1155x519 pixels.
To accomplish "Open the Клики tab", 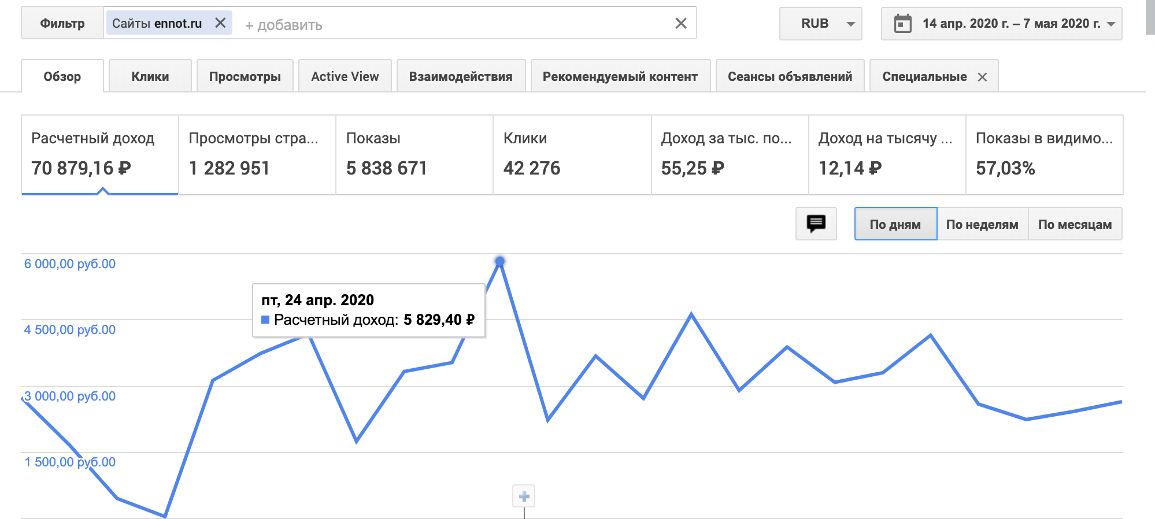I will click(150, 76).
